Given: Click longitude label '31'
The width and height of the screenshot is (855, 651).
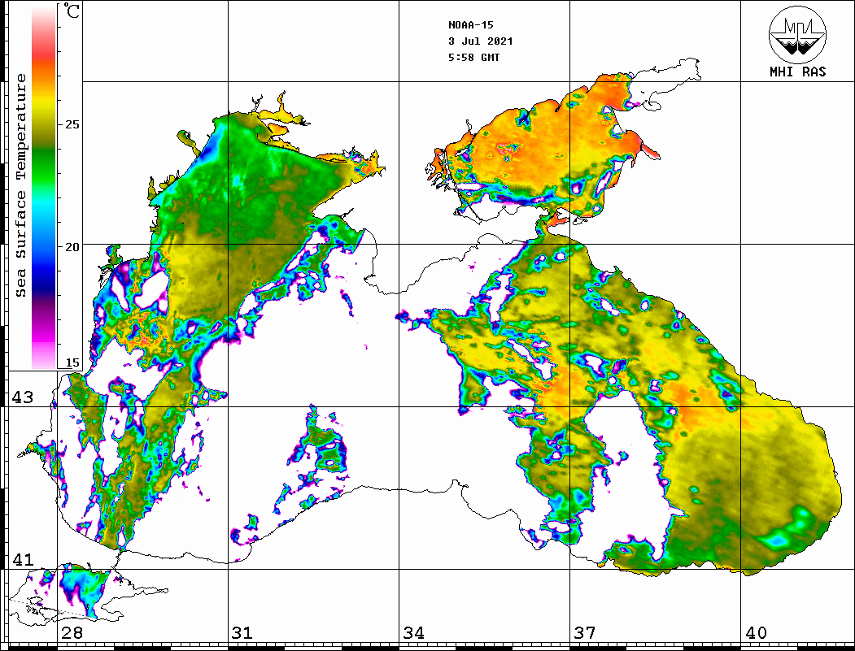Looking at the screenshot, I should pyautogui.click(x=242, y=633).
